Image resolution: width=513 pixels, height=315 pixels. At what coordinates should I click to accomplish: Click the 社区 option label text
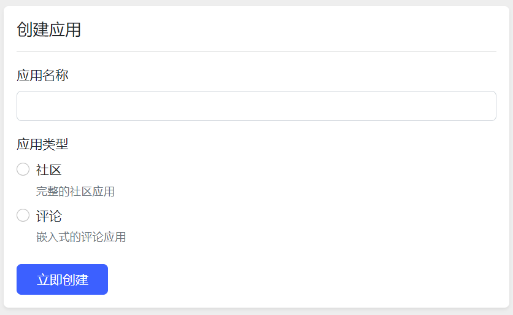tap(48, 170)
